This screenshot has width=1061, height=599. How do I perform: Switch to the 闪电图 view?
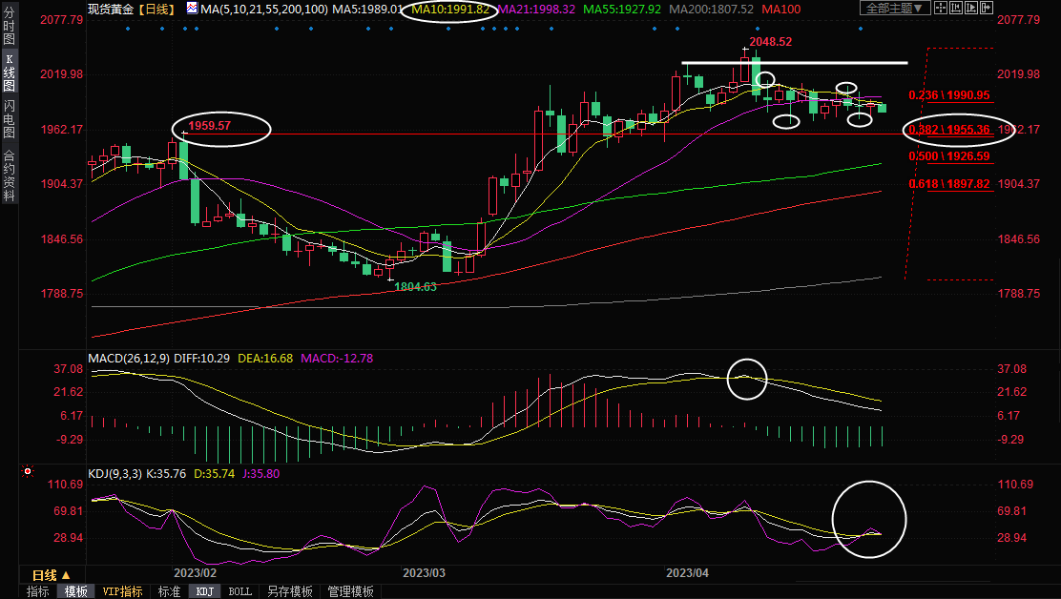[10, 118]
